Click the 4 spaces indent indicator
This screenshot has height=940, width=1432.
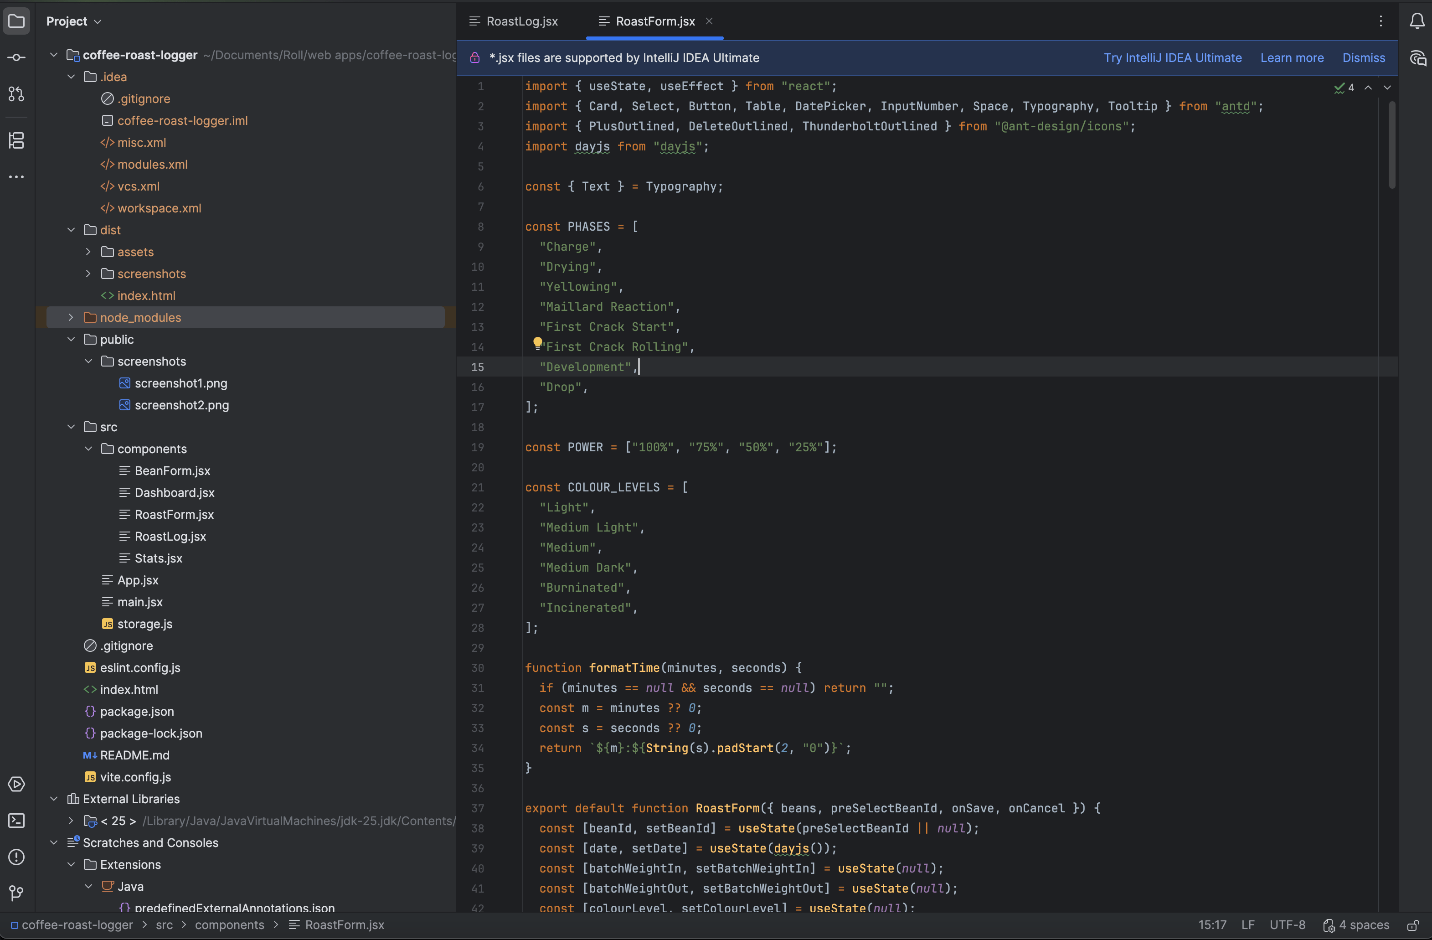pyautogui.click(x=1356, y=925)
